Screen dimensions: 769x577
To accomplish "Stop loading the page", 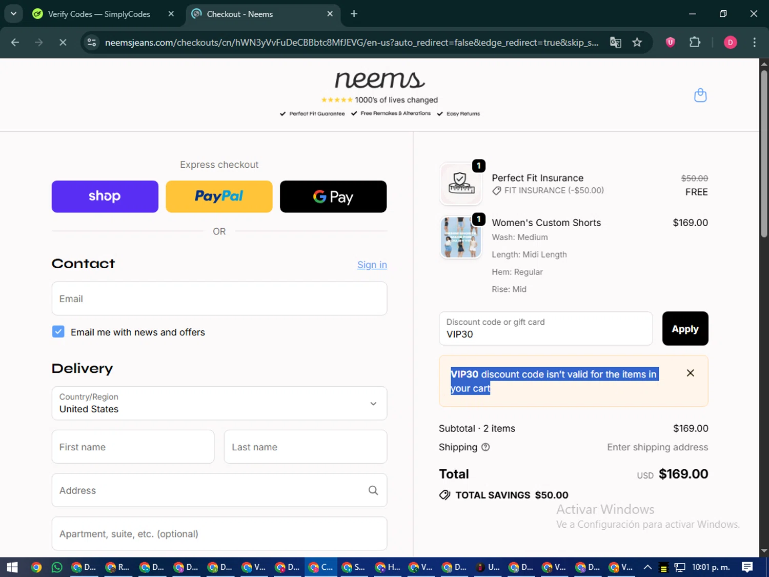I will click(63, 43).
